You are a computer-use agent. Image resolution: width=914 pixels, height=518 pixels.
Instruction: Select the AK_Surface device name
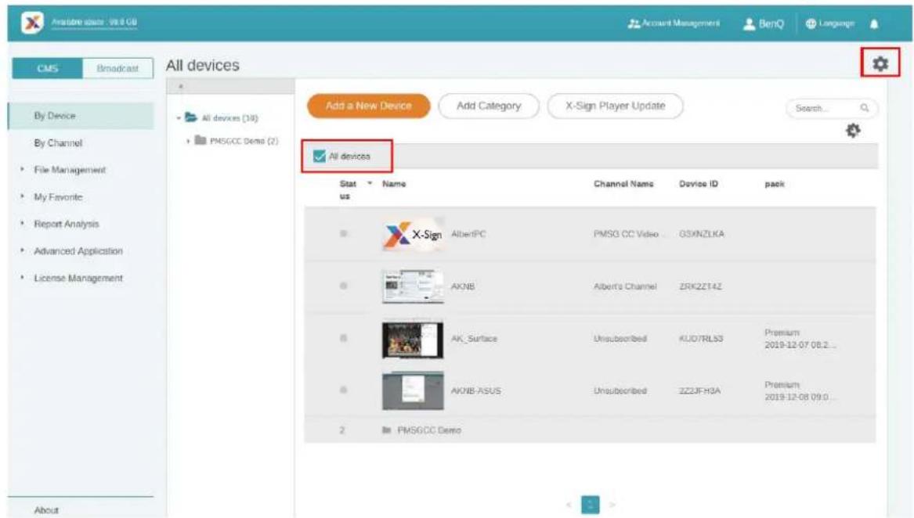(474, 339)
